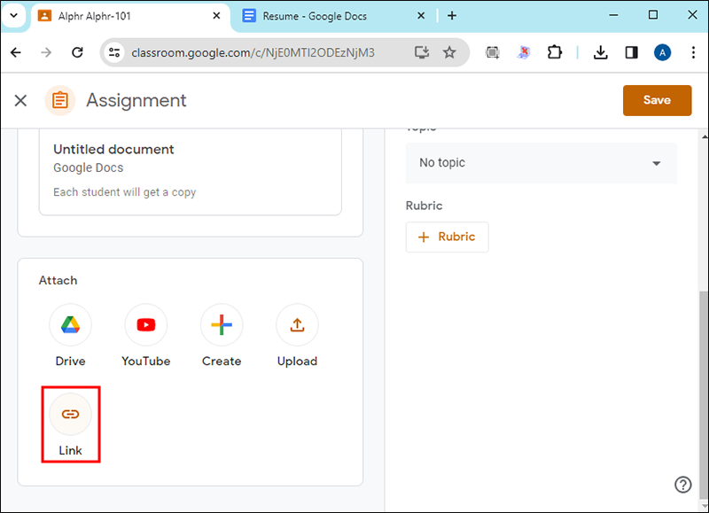Close the Assignment editor
Image resolution: width=709 pixels, height=513 pixels.
coord(20,100)
